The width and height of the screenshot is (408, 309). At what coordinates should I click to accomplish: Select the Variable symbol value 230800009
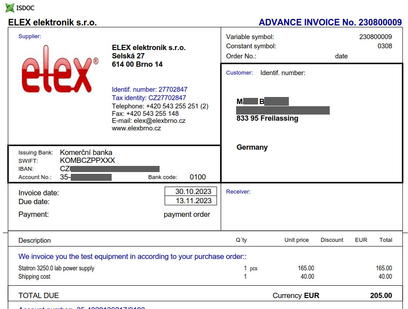pyautogui.click(x=375, y=37)
